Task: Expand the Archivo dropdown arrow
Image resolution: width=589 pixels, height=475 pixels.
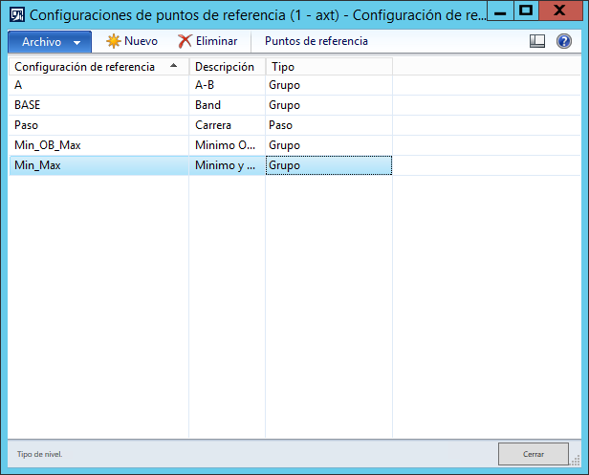Action: point(77,42)
